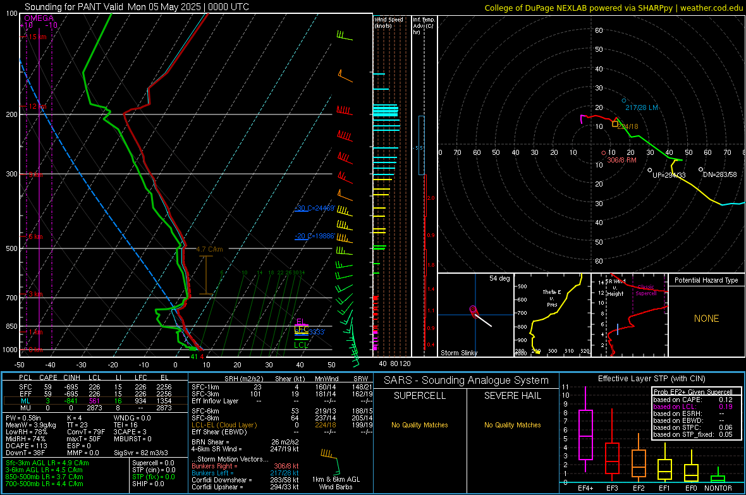Click the Potential Hazard Type header

pyautogui.click(x=706, y=280)
